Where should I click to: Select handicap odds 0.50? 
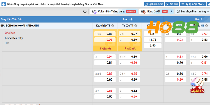pos(105,97)
